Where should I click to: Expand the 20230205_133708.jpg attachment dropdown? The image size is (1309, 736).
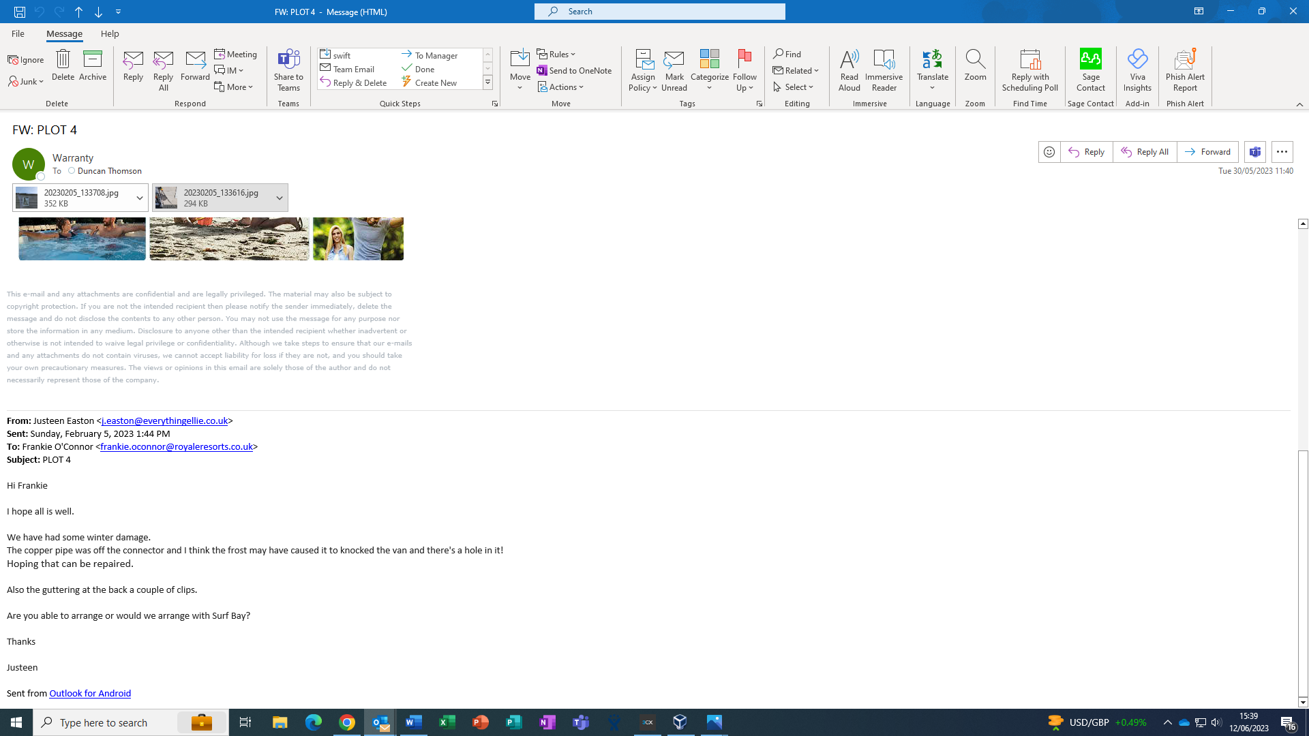(140, 198)
